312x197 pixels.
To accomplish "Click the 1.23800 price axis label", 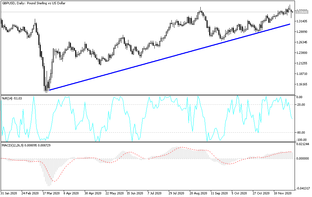I will (302, 53).
